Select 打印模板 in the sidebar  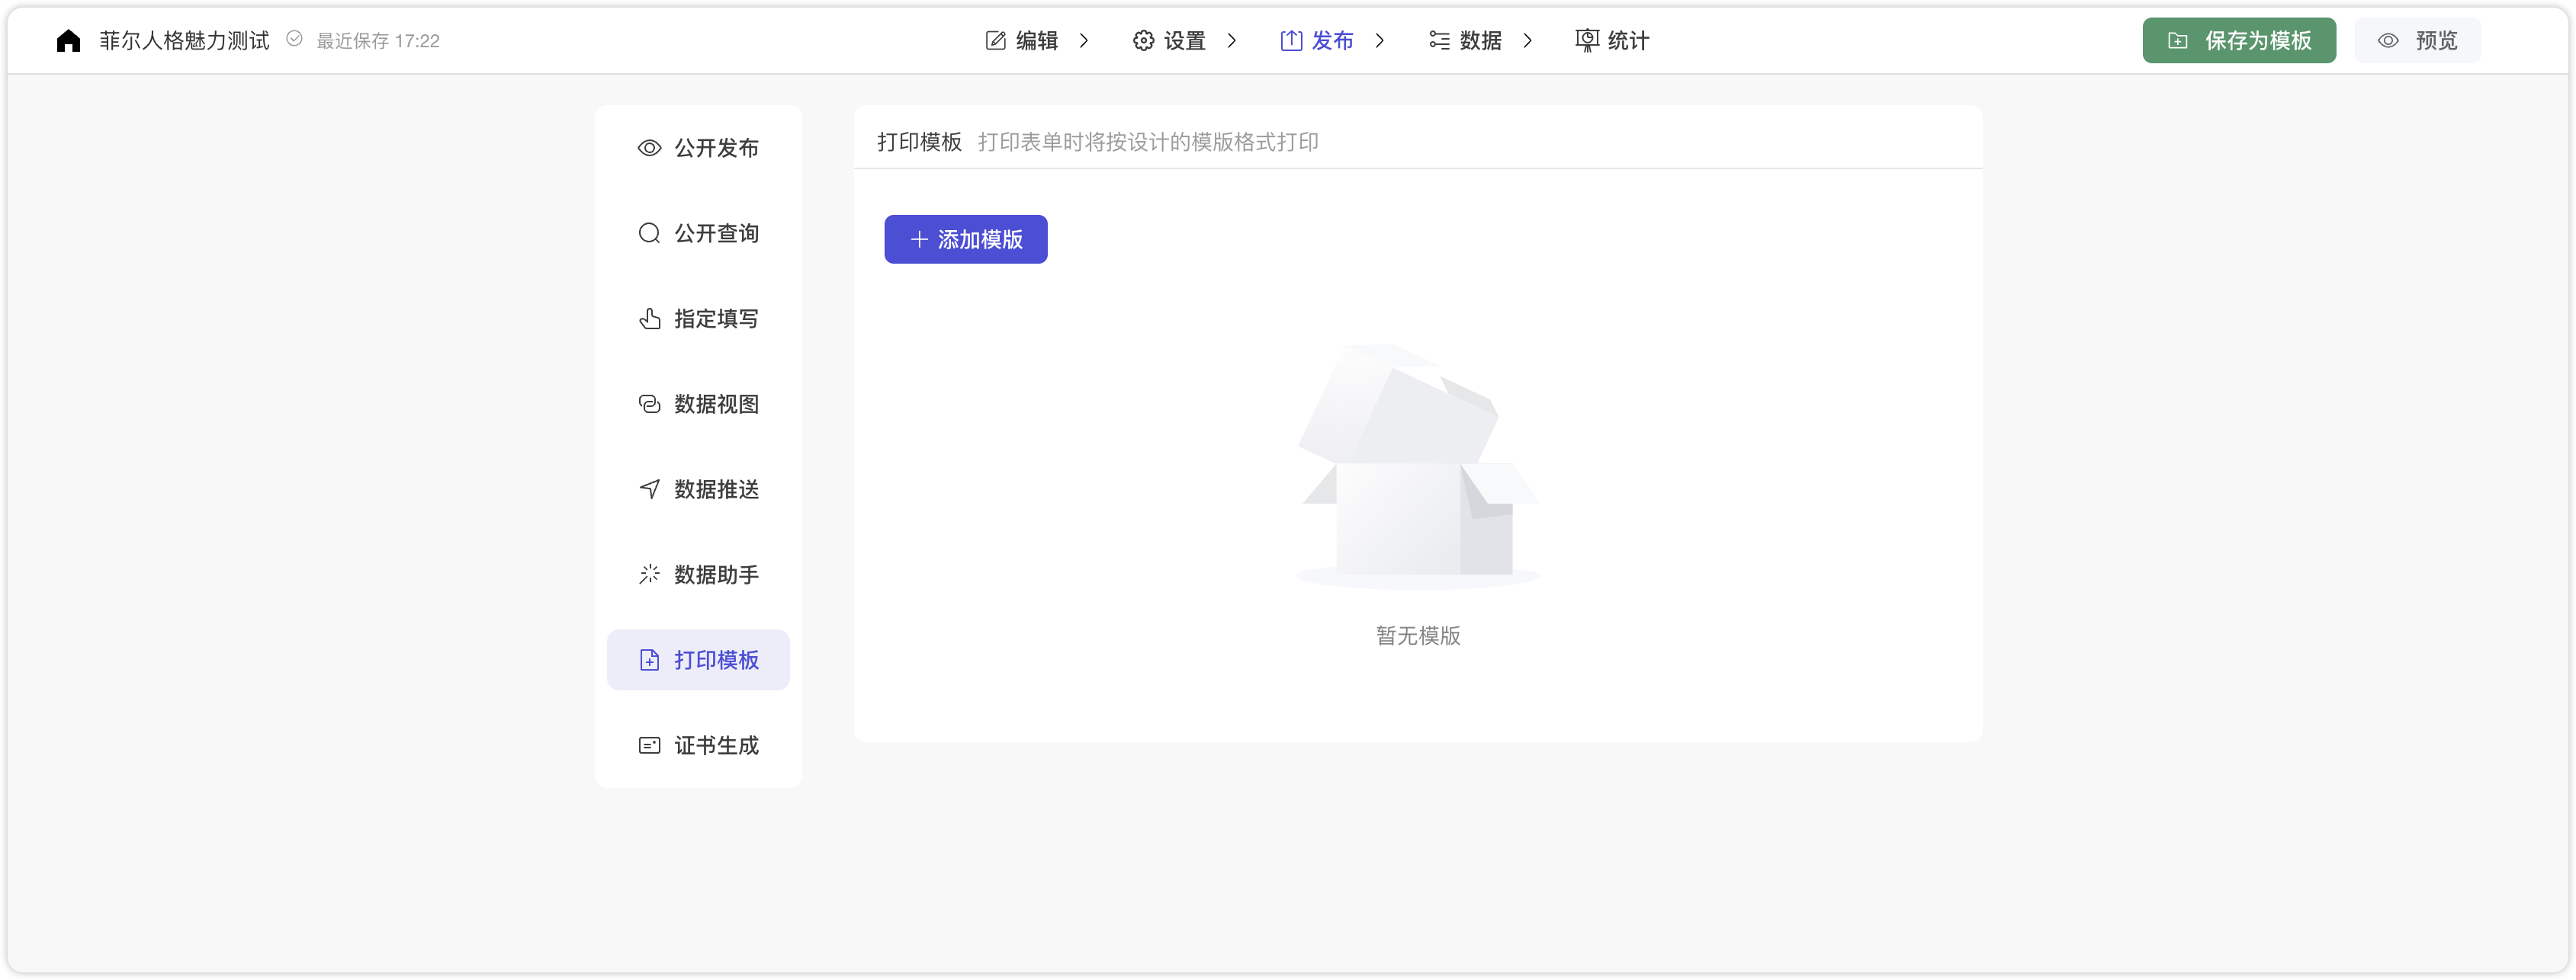click(698, 659)
